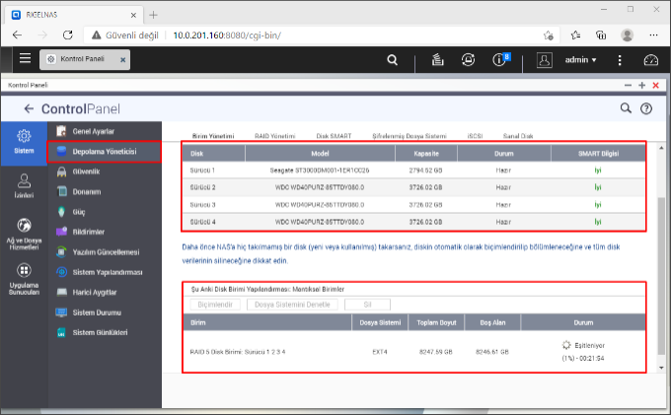Select Sistem category in left rail
Screen dimensions: 671x415
(24, 143)
